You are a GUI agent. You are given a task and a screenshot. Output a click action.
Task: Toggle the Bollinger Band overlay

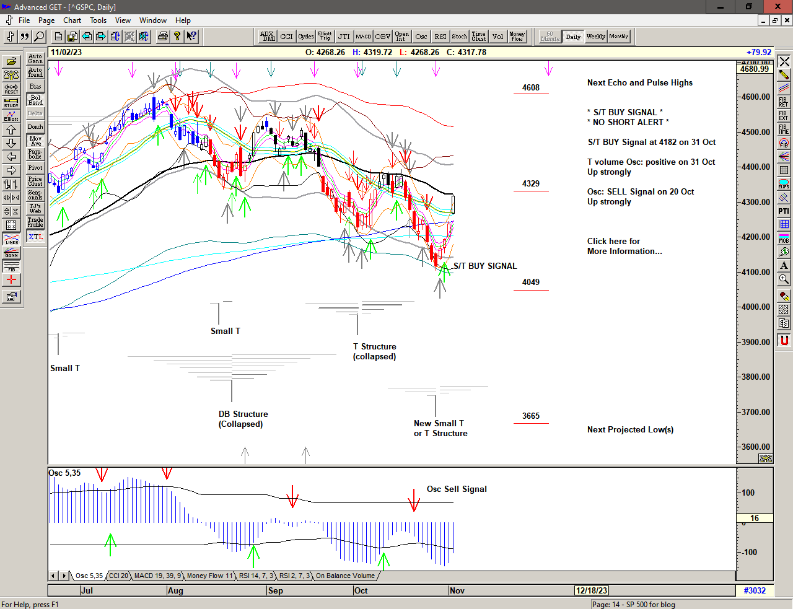[x=35, y=100]
